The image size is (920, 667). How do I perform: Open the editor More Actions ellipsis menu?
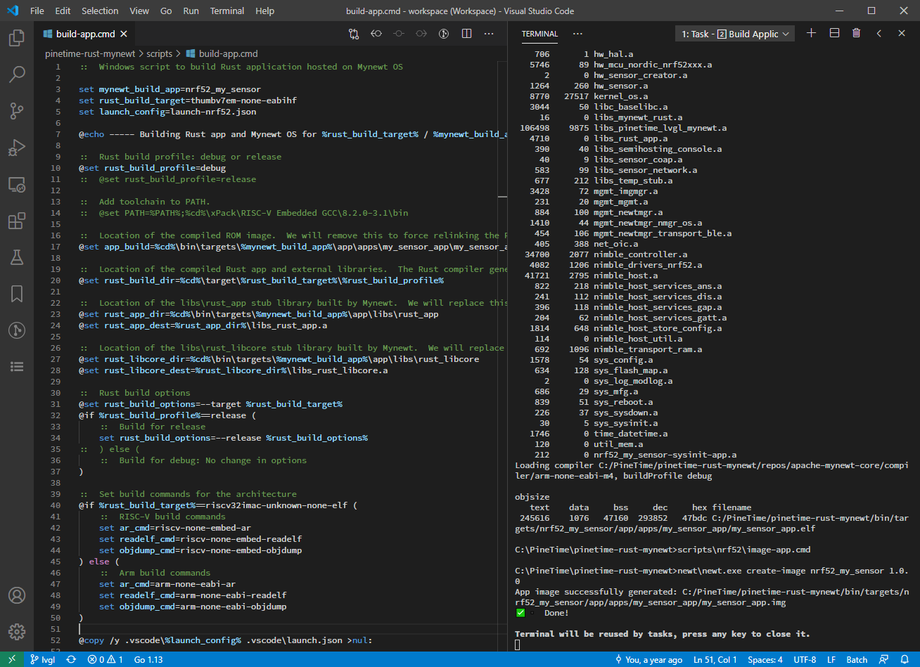(489, 34)
